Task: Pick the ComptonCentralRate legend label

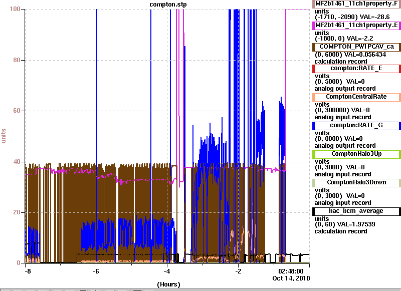Action: 356,97
